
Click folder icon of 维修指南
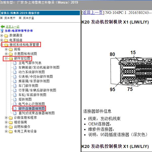point(11,122)
